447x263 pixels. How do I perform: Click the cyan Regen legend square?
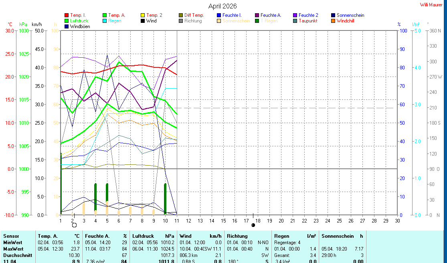tap(105, 21)
